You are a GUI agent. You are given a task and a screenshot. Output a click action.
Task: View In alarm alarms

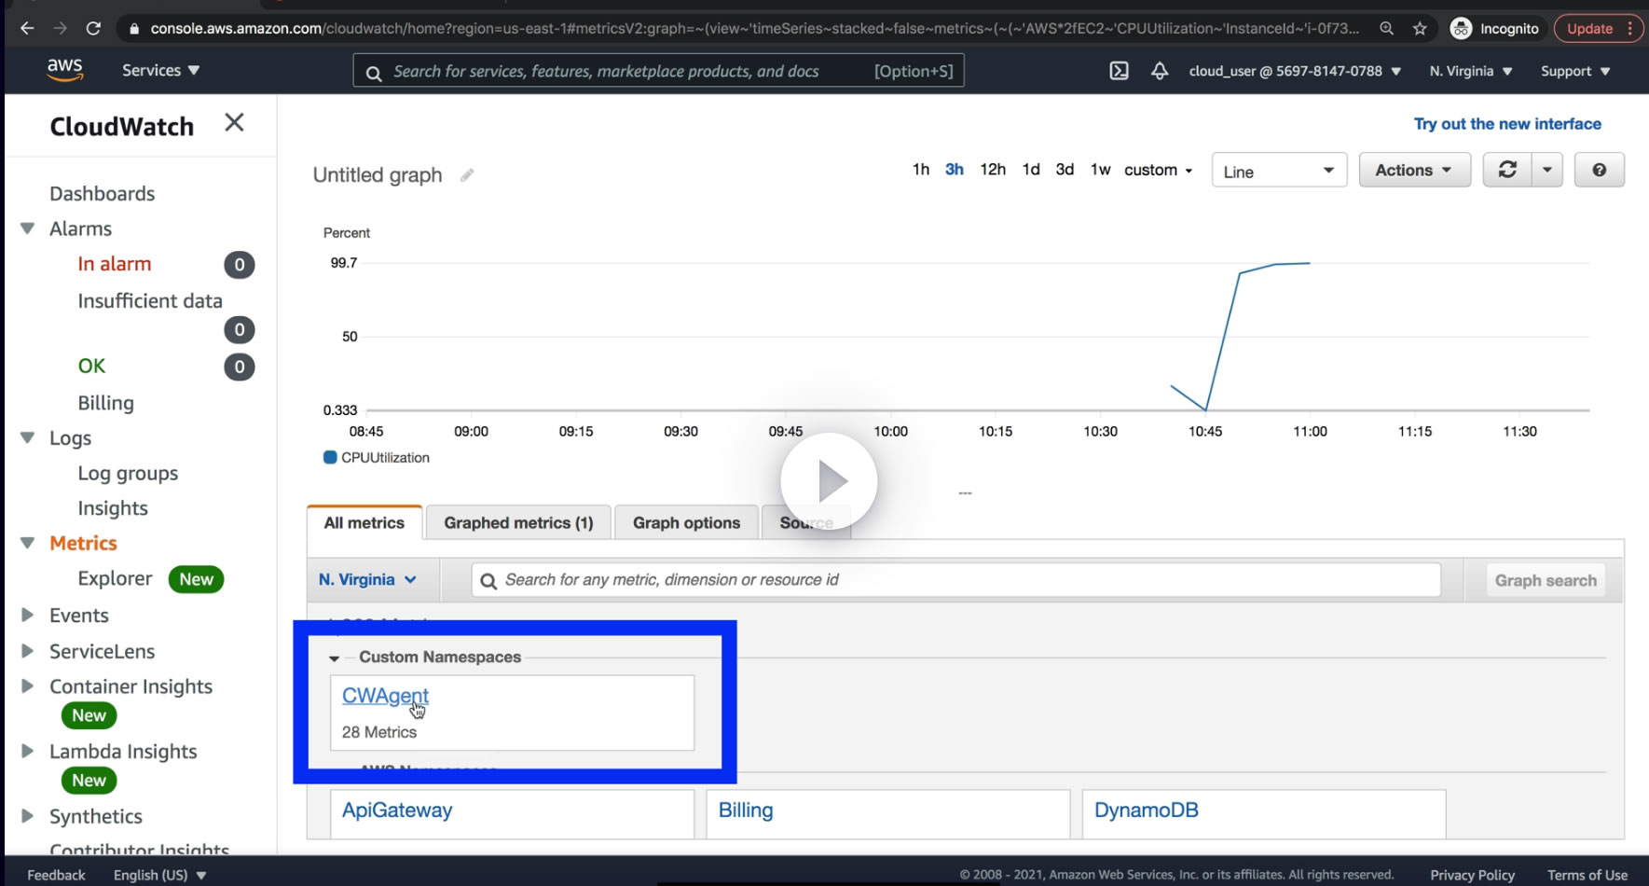[115, 264]
